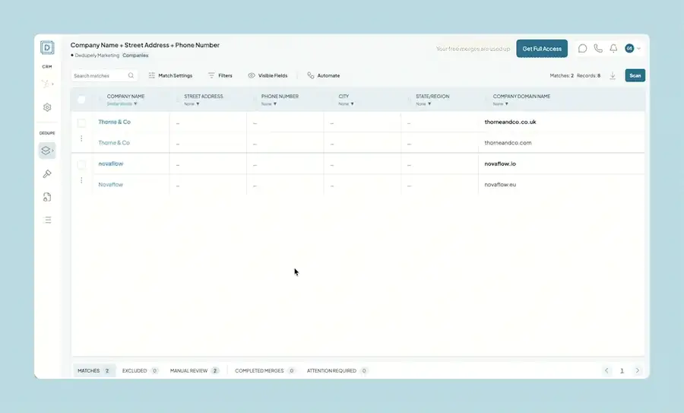Image resolution: width=684 pixels, height=413 pixels.
Task: Toggle the select-all checkbox in table header
Action: click(x=81, y=100)
